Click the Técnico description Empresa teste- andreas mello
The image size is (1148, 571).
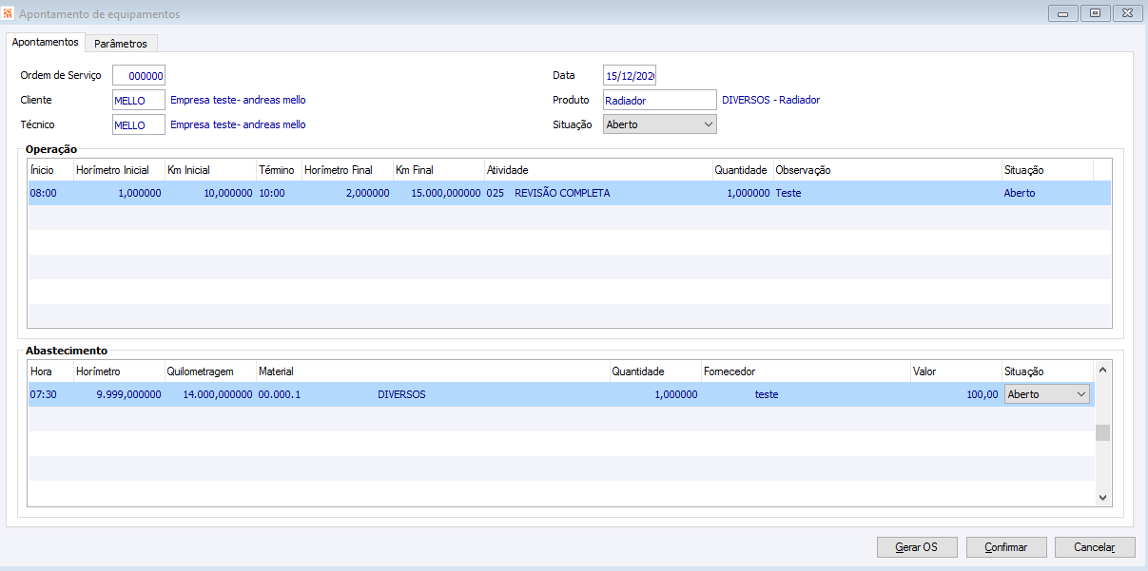click(x=238, y=124)
